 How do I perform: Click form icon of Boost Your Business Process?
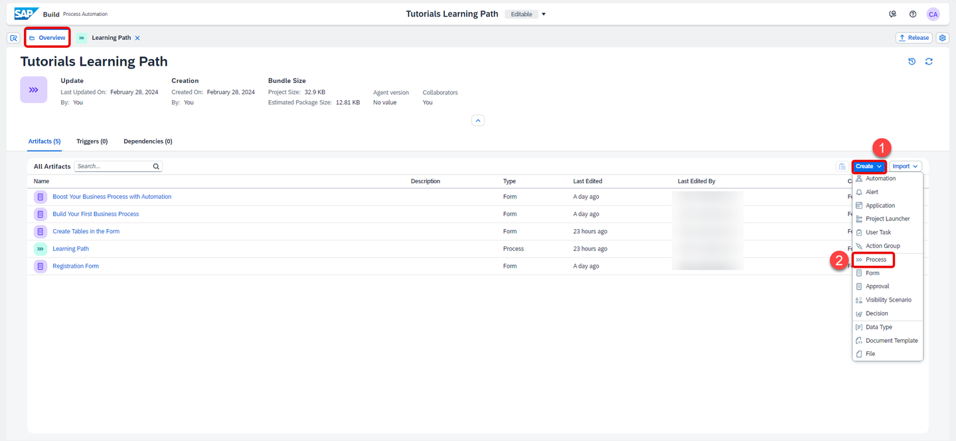coord(40,197)
